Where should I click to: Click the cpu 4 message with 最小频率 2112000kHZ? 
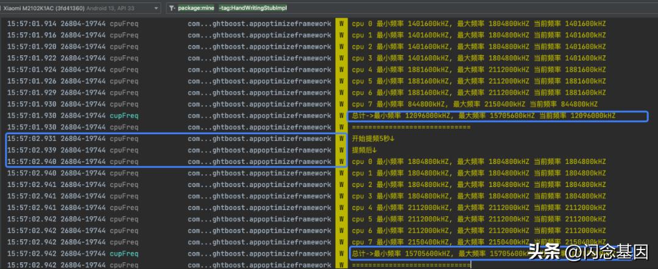pos(479,208)
